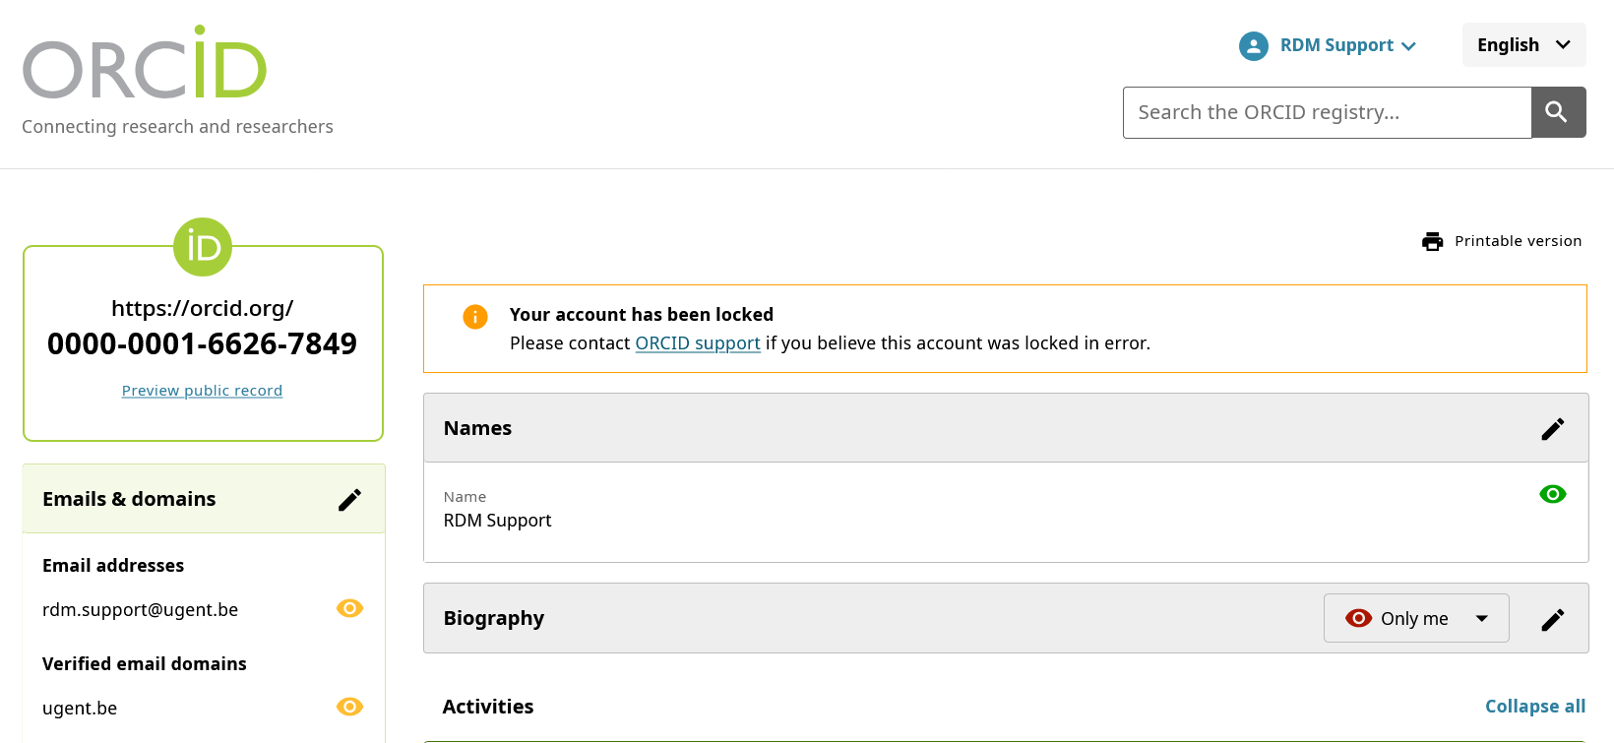Screen dimensions: 1614x743
Task: Click the printer icon
Action: (1432, 241)
